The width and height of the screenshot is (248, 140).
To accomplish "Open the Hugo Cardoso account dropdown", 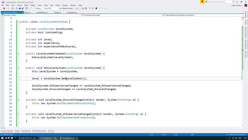I will tap(238, 5).
